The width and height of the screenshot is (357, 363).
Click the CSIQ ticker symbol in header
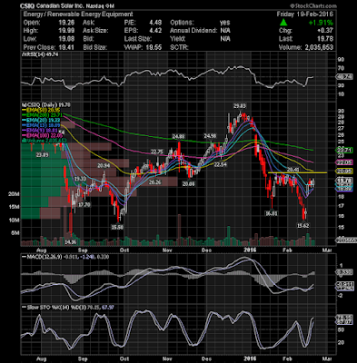[x=27, y=6]
